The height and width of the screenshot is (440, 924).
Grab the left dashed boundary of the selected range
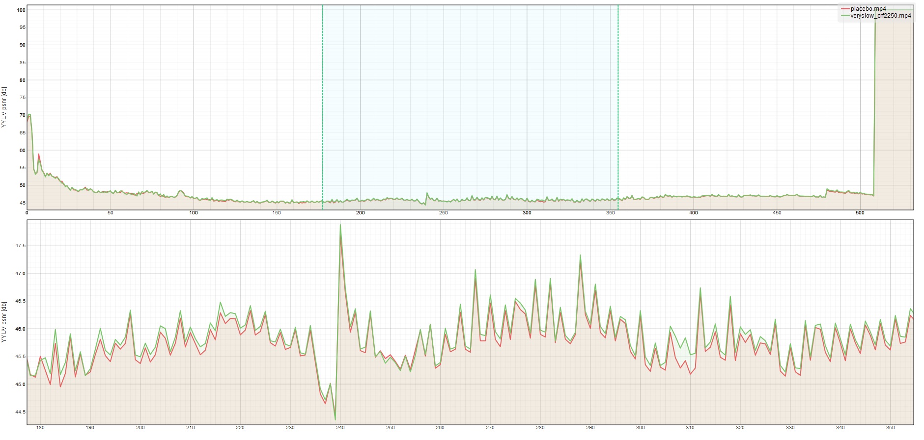pyautogui.click(x=323, y=107)
